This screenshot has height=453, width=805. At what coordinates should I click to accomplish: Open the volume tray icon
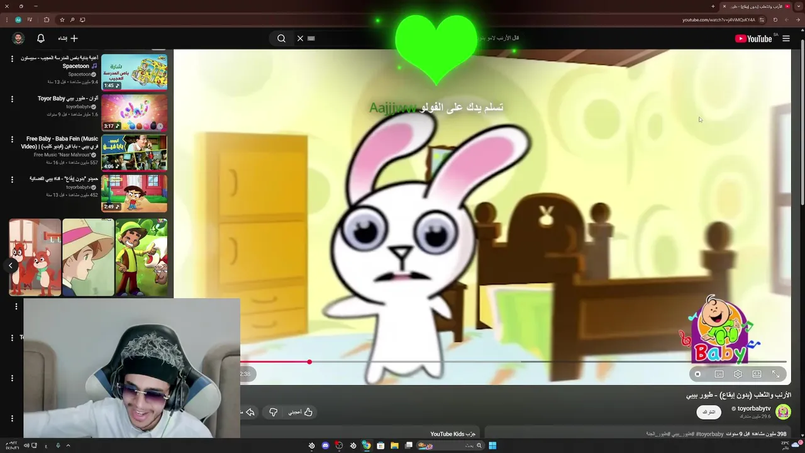tap(26, 445)
